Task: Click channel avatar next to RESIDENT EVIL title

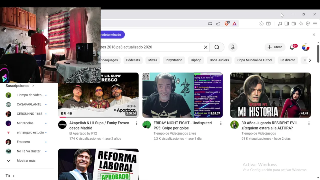Action: point(234,124)
